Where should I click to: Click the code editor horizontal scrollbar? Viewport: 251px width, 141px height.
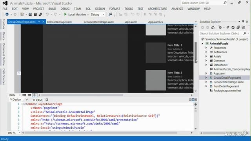[101, 133]
